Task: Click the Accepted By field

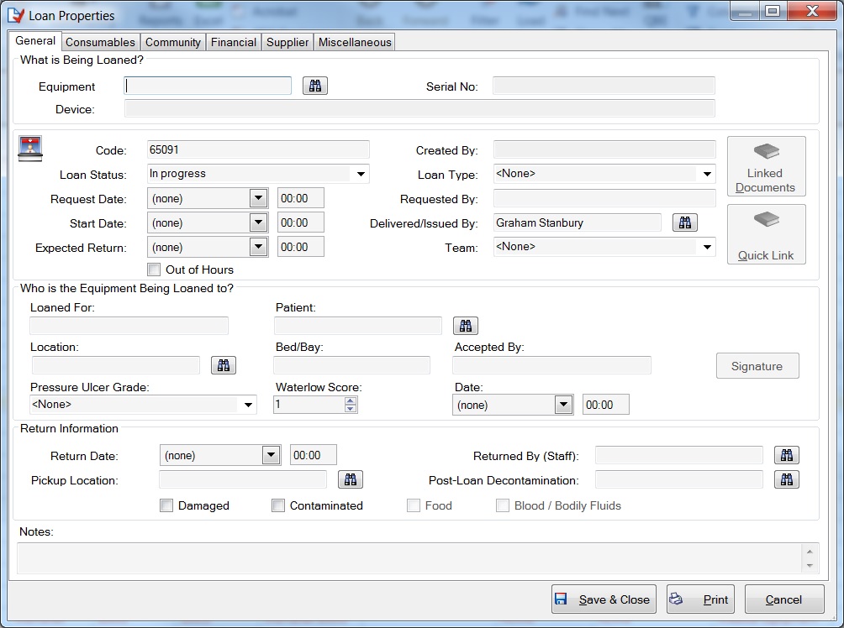Action: (x=551, y=365)
